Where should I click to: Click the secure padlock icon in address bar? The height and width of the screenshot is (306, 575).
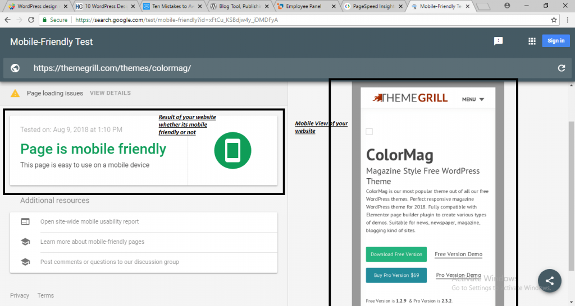[44, 20]
